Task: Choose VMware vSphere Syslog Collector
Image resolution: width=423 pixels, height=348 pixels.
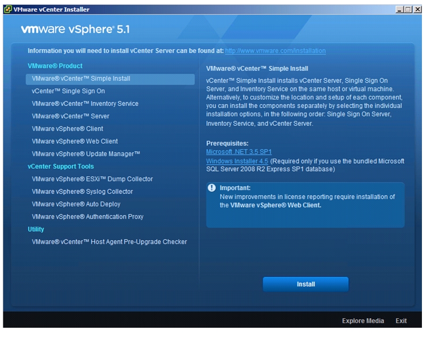Action: (82, 192)
